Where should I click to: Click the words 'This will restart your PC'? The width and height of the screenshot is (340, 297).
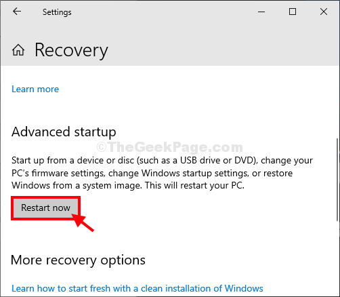(x=194, y=186)
